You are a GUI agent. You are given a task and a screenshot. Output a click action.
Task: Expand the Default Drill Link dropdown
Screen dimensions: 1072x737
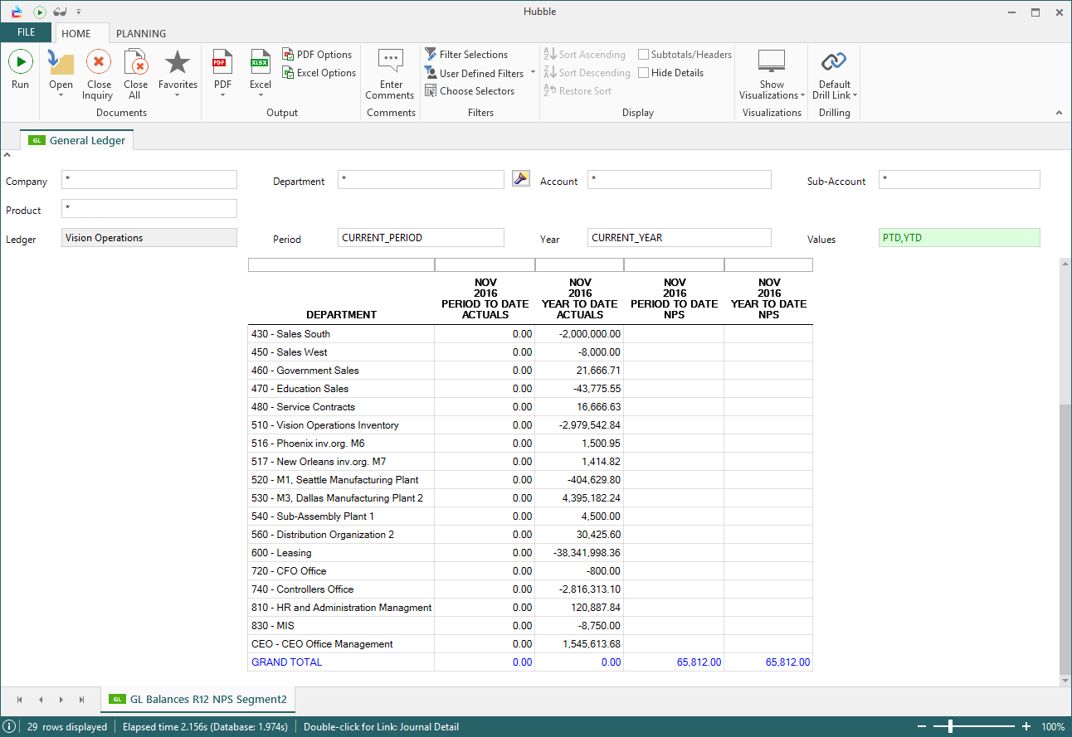point(855,95)
